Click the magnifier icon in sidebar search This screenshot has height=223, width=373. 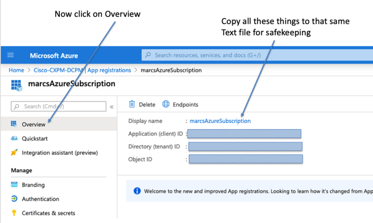coord(16,106)
